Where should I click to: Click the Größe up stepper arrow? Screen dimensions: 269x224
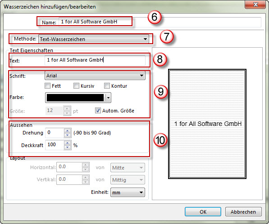click(67, 108)
